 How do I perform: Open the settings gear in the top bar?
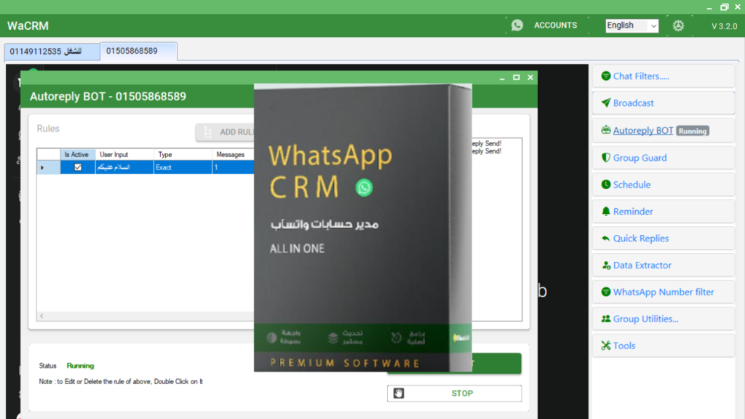click(678, 25)
